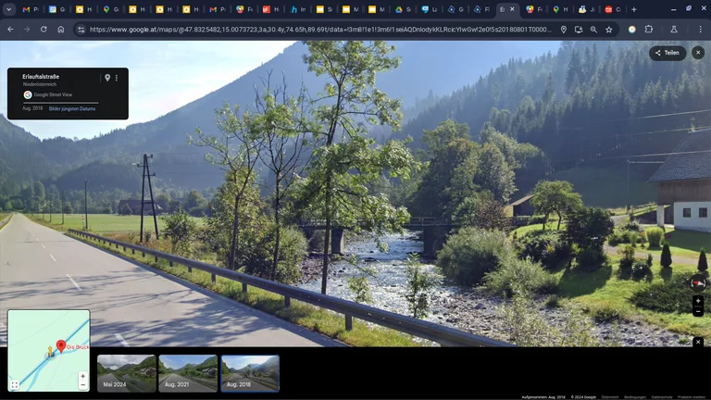Image resolution: width=711 pixels, height=400 pixels.
Task: Click the compass icon at the right edge
Action: [x=699, y=281]
